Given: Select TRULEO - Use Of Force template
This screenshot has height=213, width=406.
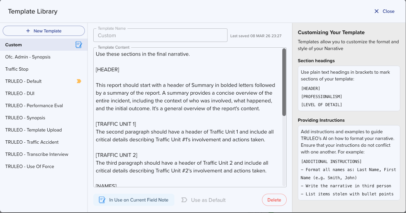Looking at the screenshot, I should pyautogui.click(x=30, y=166).
